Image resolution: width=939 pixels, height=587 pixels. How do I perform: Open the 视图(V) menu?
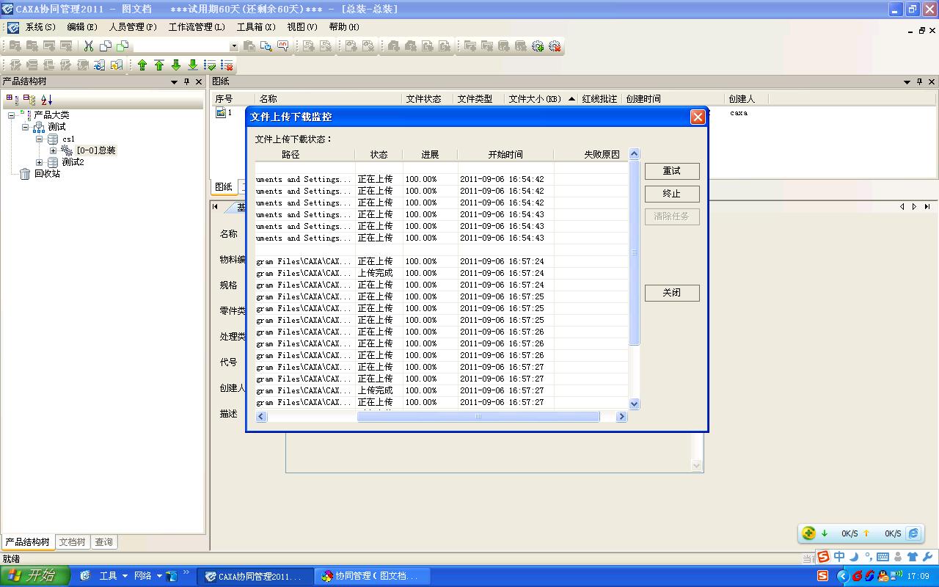click(x=302, y=27)
